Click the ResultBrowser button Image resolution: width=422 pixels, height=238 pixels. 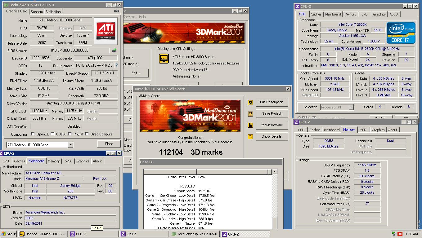272,125
